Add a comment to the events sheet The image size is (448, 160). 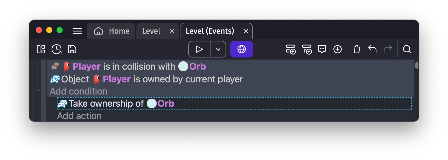pos(322,49)
